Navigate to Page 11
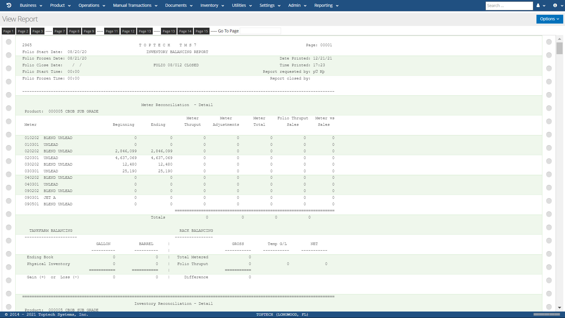This screenshot has height=318, width=565. point(112,31)
